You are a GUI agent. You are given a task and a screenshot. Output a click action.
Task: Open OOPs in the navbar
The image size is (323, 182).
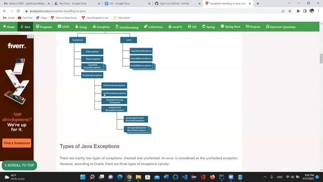pos(64,27)
